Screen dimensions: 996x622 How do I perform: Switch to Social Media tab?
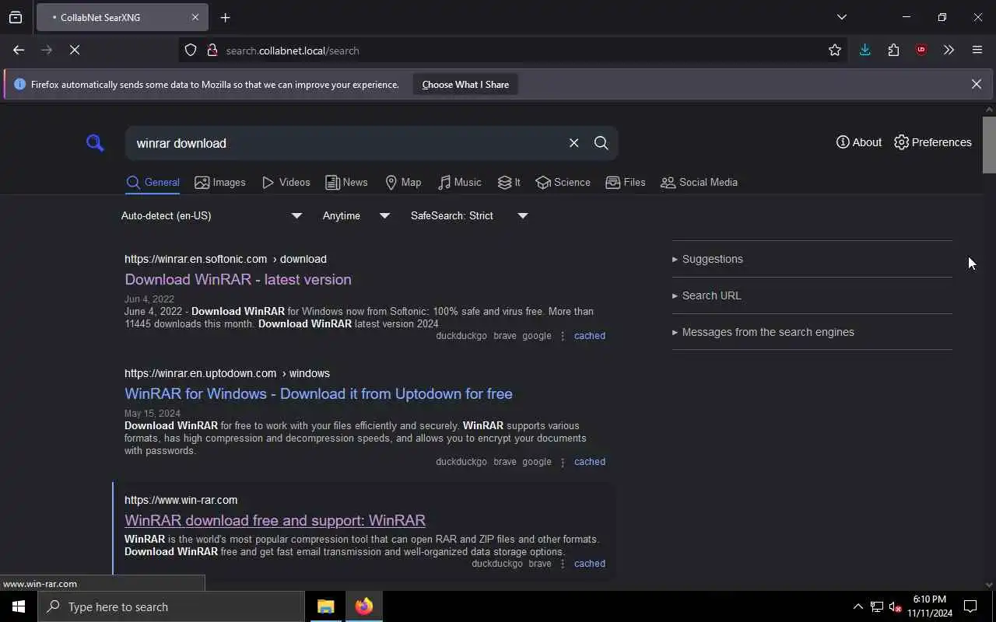tap(699, 183)
